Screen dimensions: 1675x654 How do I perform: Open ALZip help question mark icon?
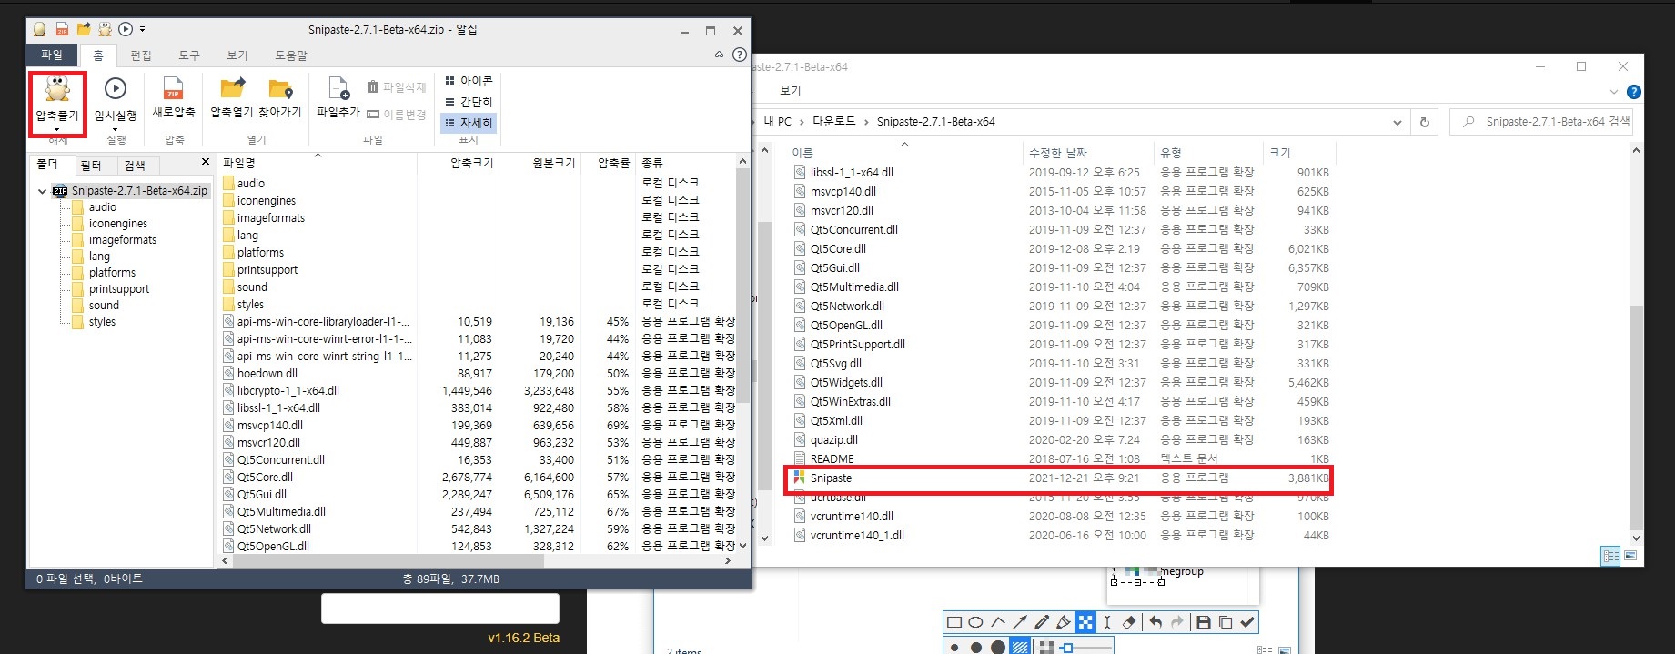(740, 55)
